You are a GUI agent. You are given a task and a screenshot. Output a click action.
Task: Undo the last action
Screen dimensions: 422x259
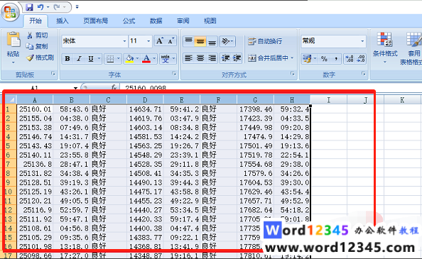40,7
